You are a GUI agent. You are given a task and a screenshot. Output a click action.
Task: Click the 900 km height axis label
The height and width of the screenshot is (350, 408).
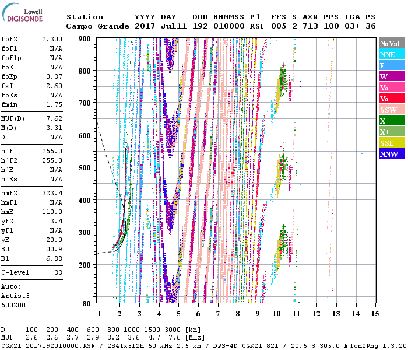pos(85,39)
